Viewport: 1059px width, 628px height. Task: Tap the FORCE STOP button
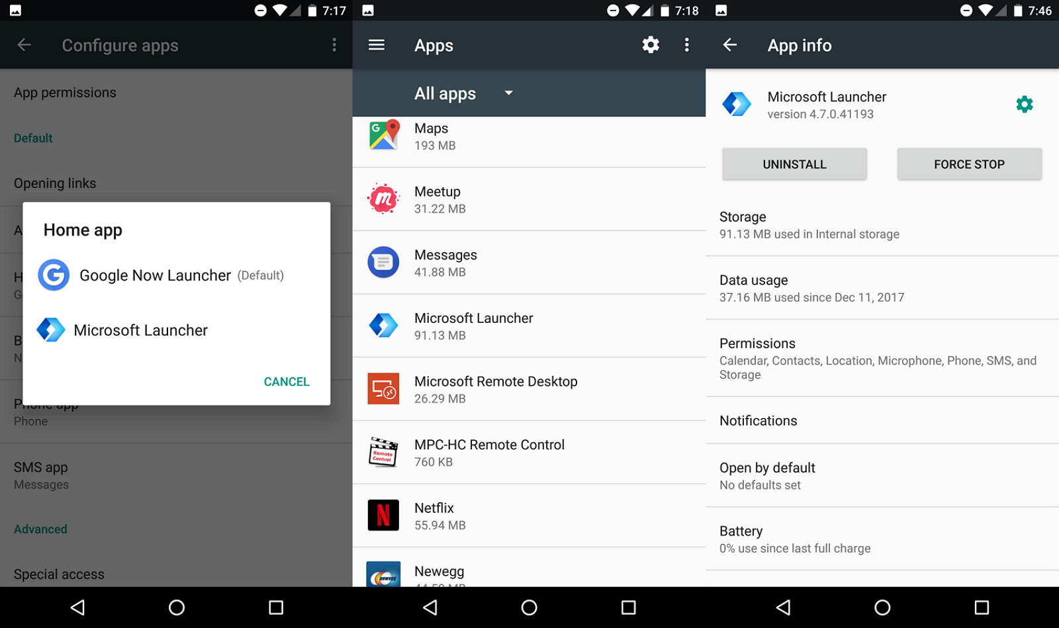(x=969, y=164)
